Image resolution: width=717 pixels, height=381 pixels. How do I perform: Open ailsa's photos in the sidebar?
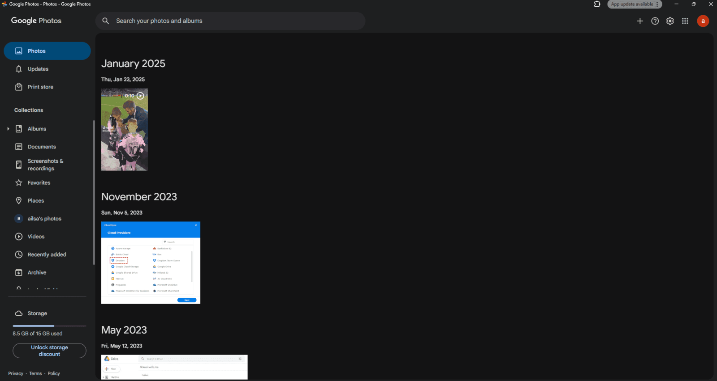(47, 219)
